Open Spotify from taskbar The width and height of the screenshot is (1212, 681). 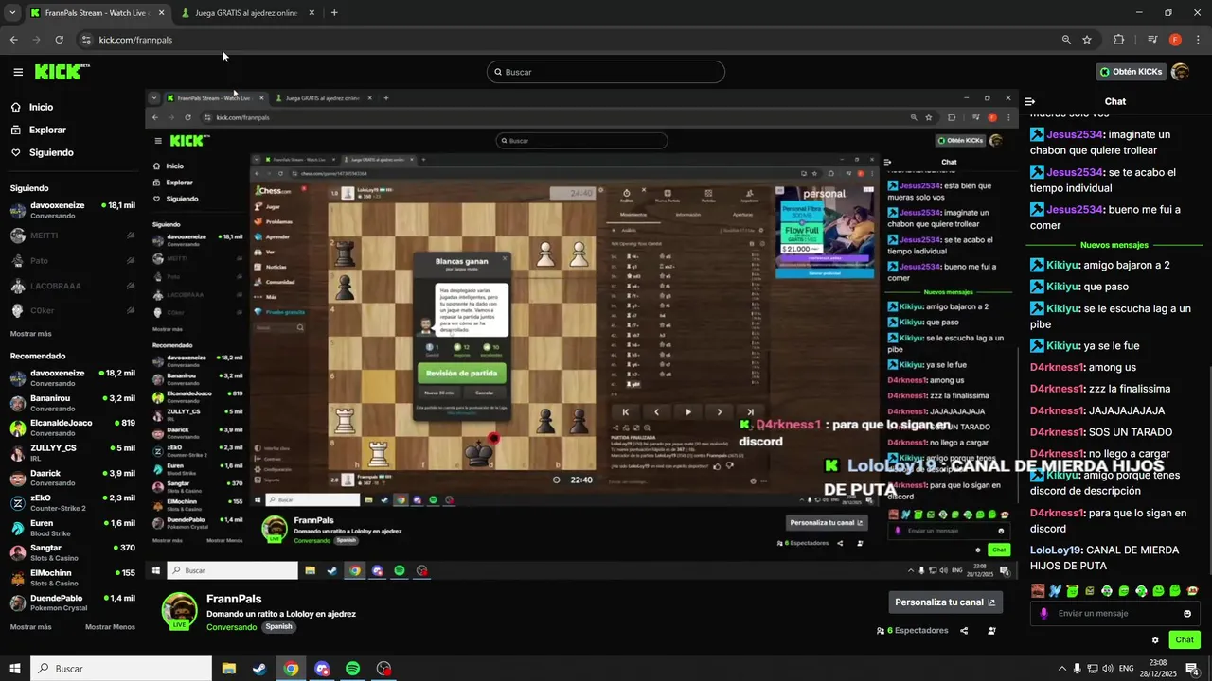point(352,669)
